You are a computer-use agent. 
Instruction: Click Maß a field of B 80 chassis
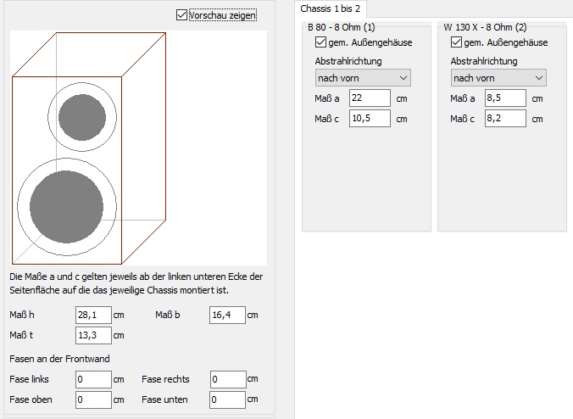pos(370,98)
